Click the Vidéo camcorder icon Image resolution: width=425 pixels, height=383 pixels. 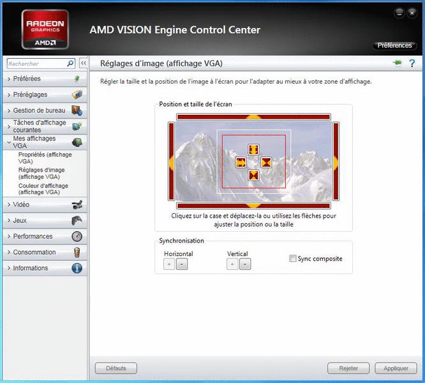pyautogui.click(x=77, y=205)
